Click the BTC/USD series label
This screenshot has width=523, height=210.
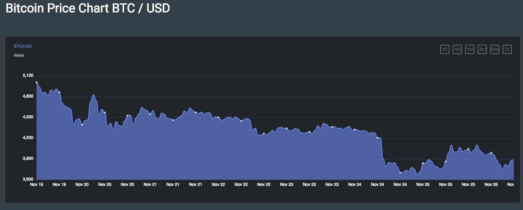click(23, 46)
